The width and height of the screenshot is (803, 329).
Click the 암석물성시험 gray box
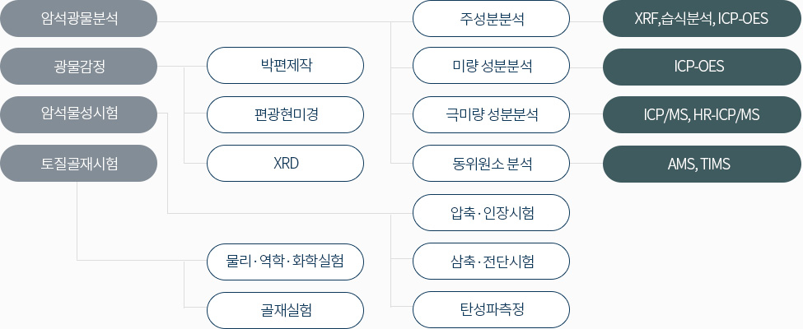pos(78,114)
